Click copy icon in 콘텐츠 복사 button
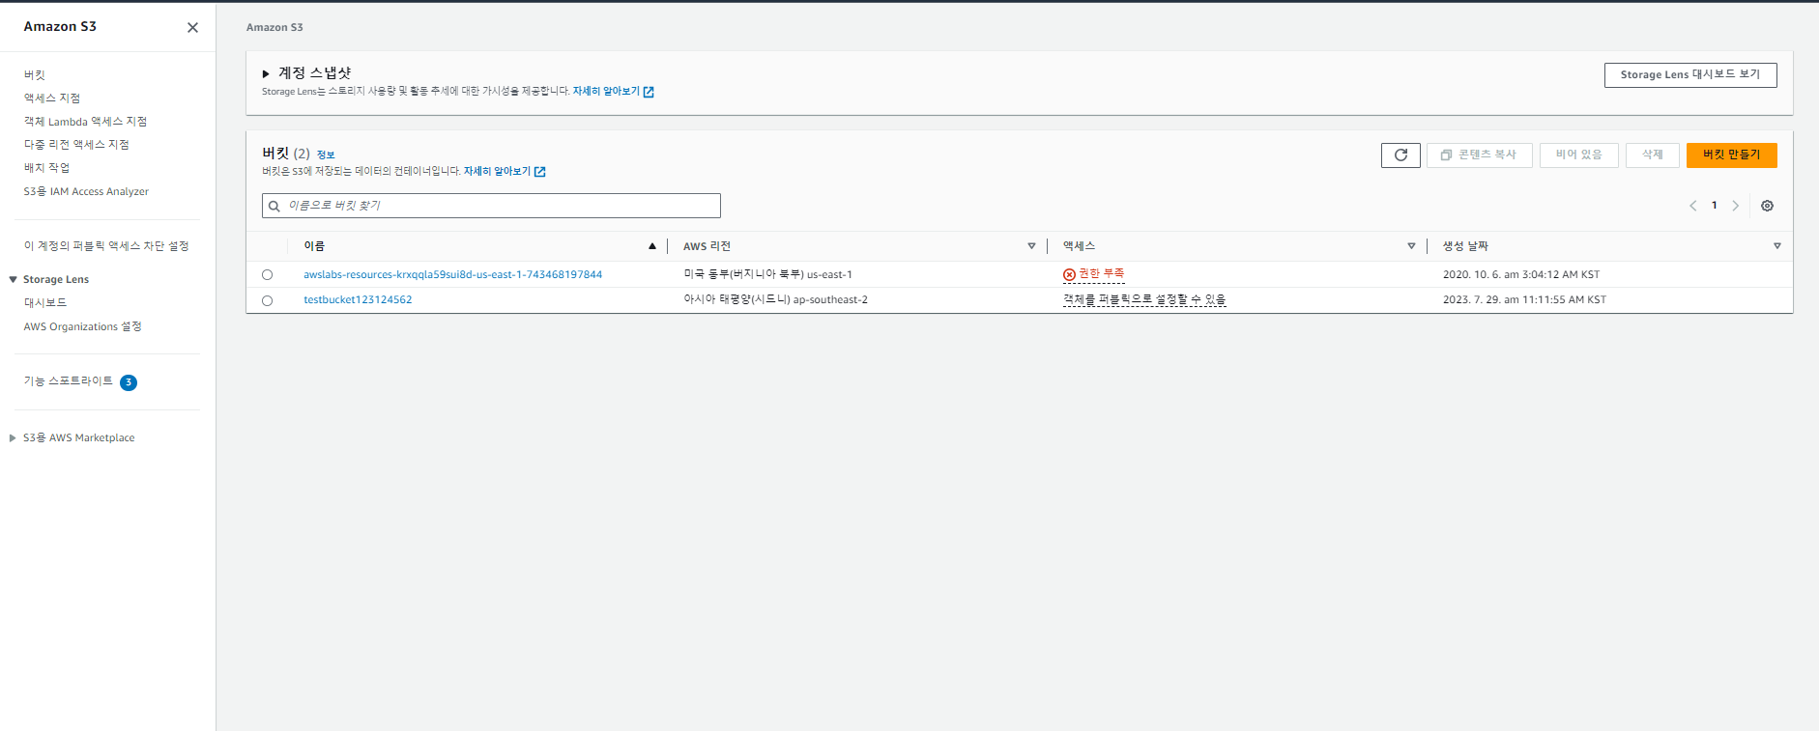The image size is (1819, 731). coord(1446,155)
